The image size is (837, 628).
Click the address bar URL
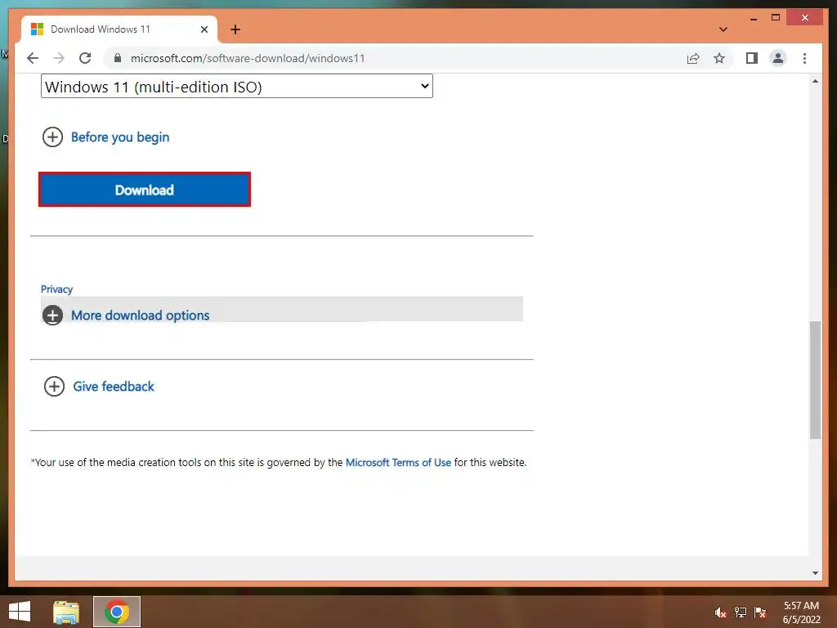[248, 58]
